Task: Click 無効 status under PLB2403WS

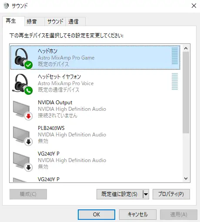Action: [43, 141]
